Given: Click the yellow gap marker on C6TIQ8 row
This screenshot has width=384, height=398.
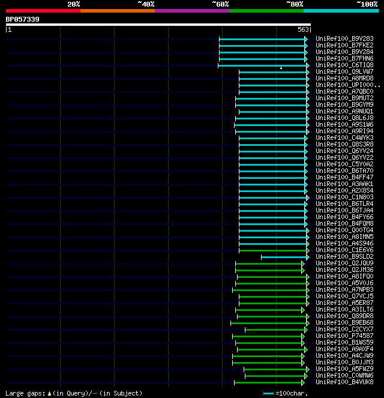Looking at the screenshot, I should point(281,68).
